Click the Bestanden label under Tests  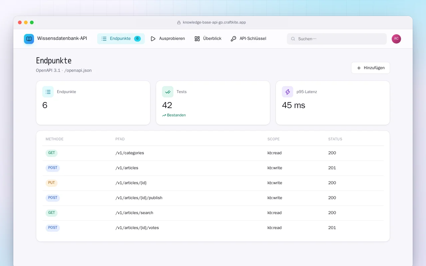coord(176,115)
